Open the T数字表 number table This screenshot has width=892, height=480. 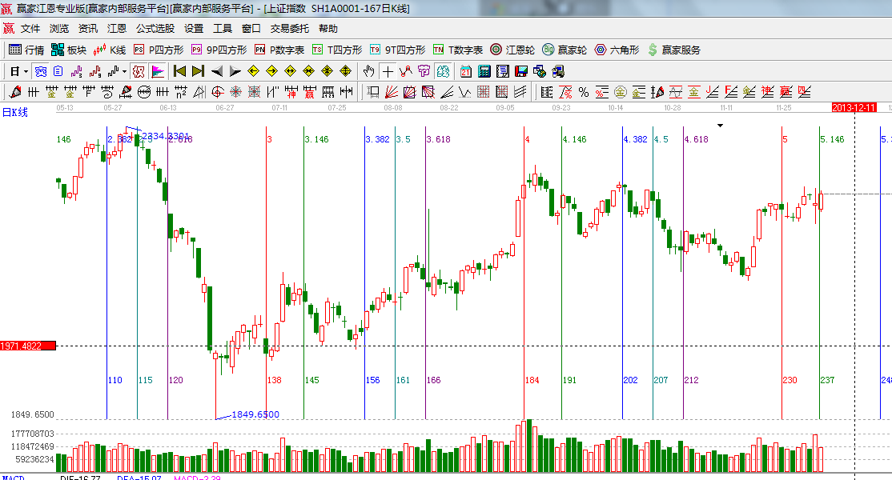point(458,50)
